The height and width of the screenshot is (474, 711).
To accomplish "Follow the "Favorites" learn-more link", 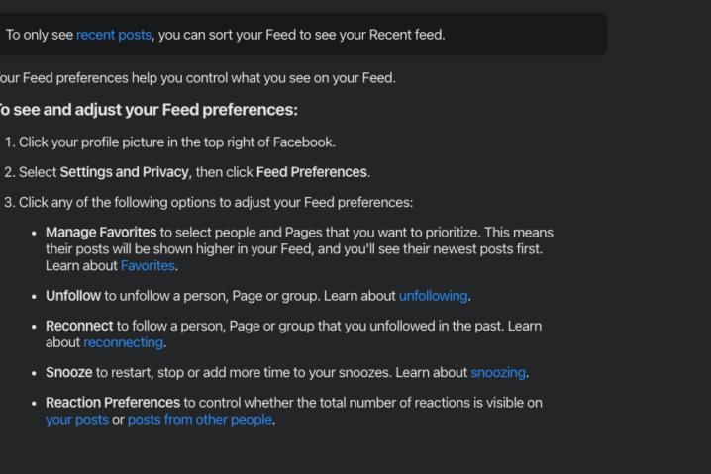I will [x=148, y=265].
